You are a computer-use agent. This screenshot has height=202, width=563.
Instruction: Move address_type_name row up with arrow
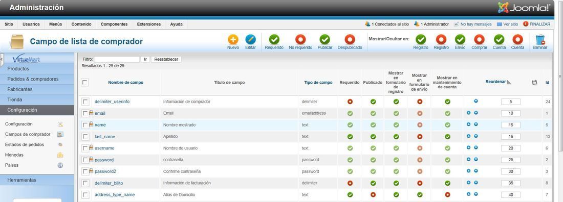468,194
